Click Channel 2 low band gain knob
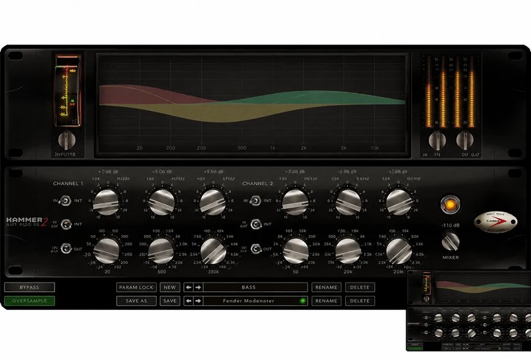 coord(295,202)
